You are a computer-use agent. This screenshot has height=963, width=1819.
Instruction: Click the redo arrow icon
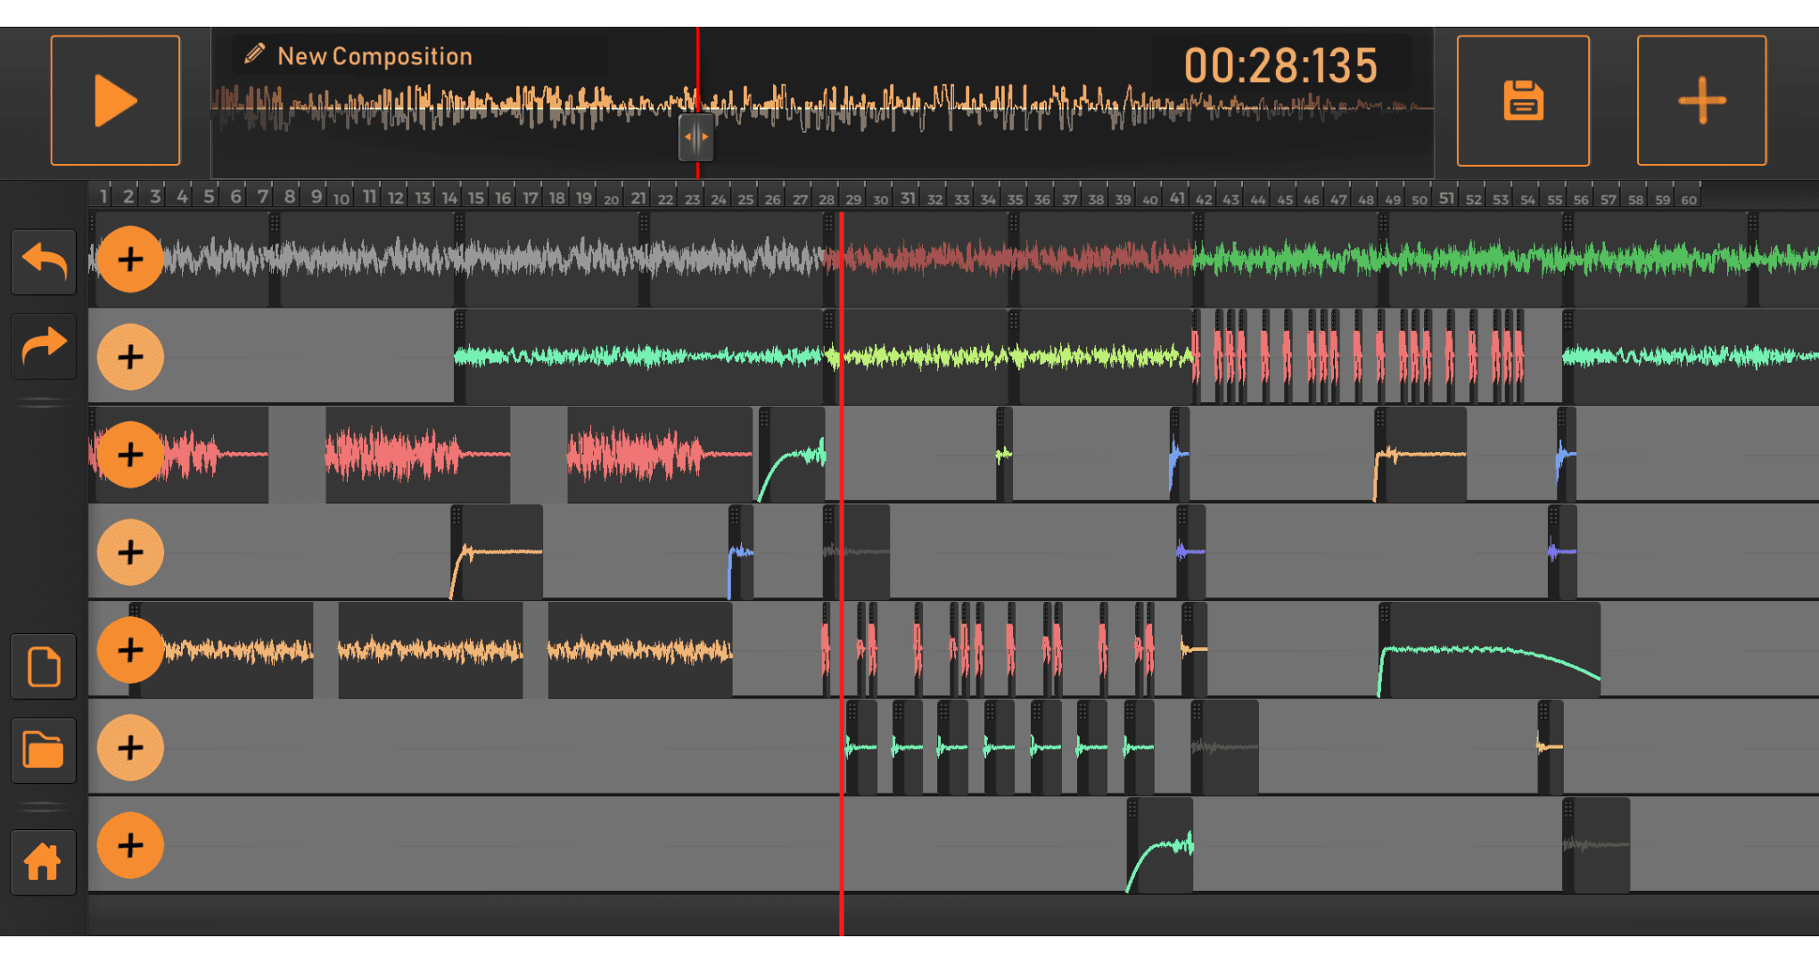(x=44, y=346)
